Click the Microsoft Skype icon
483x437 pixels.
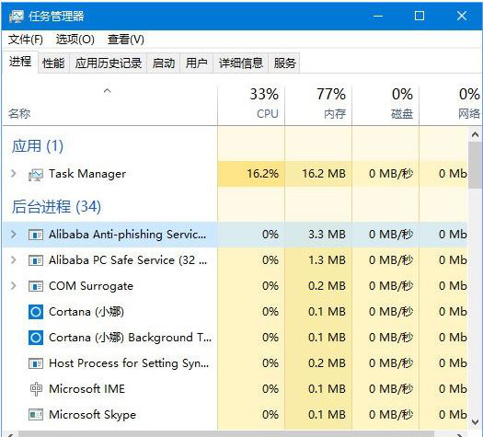pyautogui.click(x=36, y=415)
